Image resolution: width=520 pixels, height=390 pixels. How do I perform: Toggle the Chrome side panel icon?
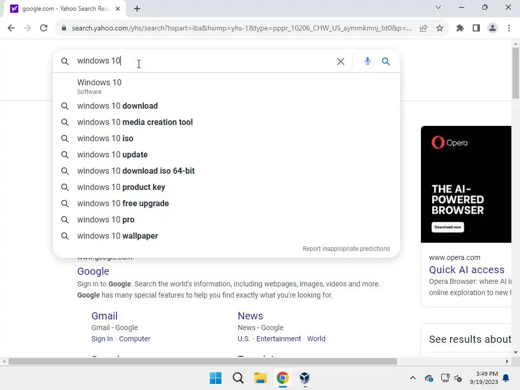(476, 28)
